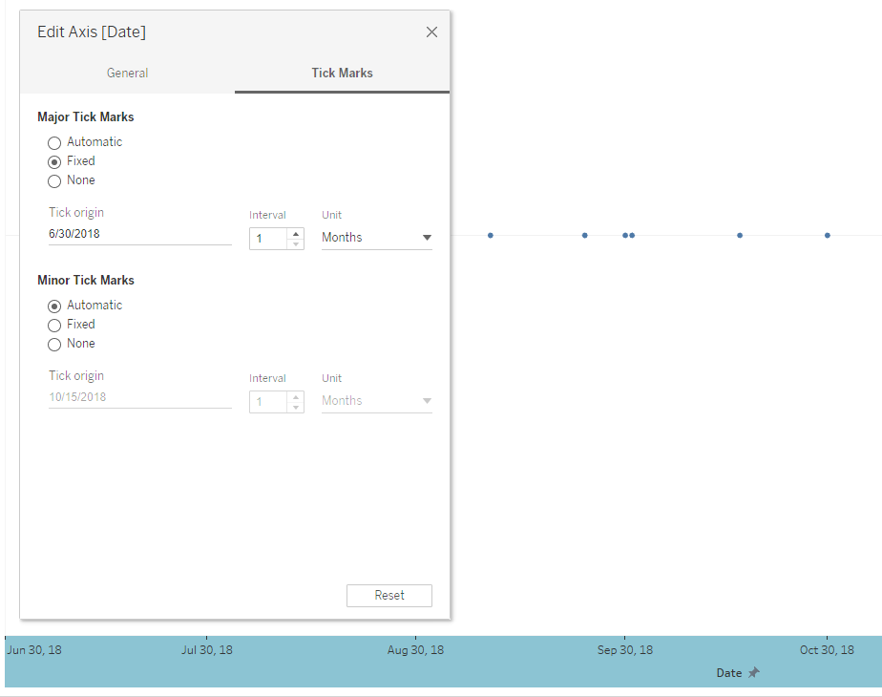Choose Fixed for Minor Tick Marks
The width and height of the screenshot is (882, 697).
click(54, 325)
